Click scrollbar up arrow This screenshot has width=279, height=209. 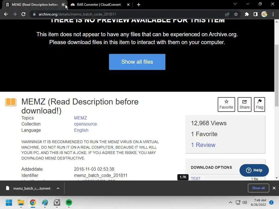(277, 22)
